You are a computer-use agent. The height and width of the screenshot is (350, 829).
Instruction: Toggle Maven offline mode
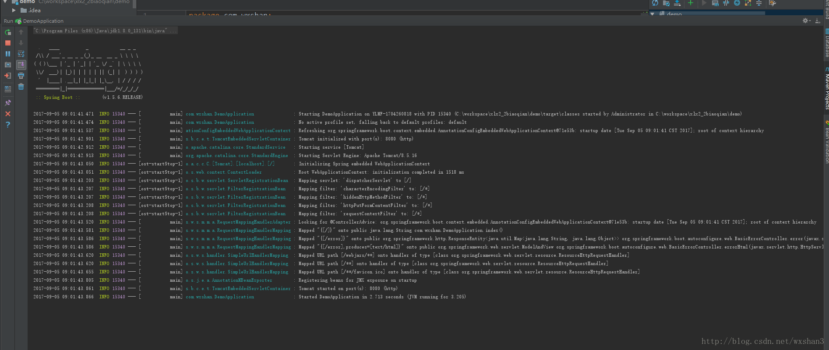pos(726,3)
